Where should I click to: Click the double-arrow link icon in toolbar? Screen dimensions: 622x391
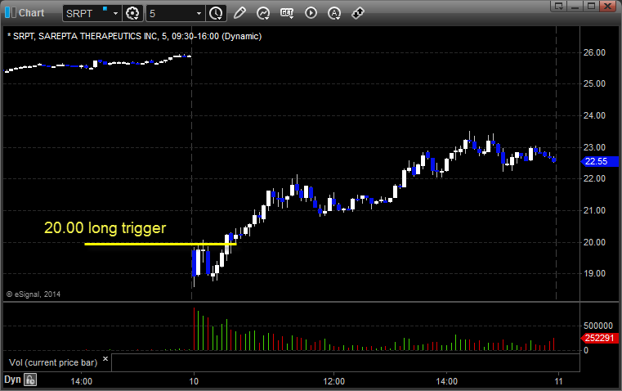[x=358, y=13]
